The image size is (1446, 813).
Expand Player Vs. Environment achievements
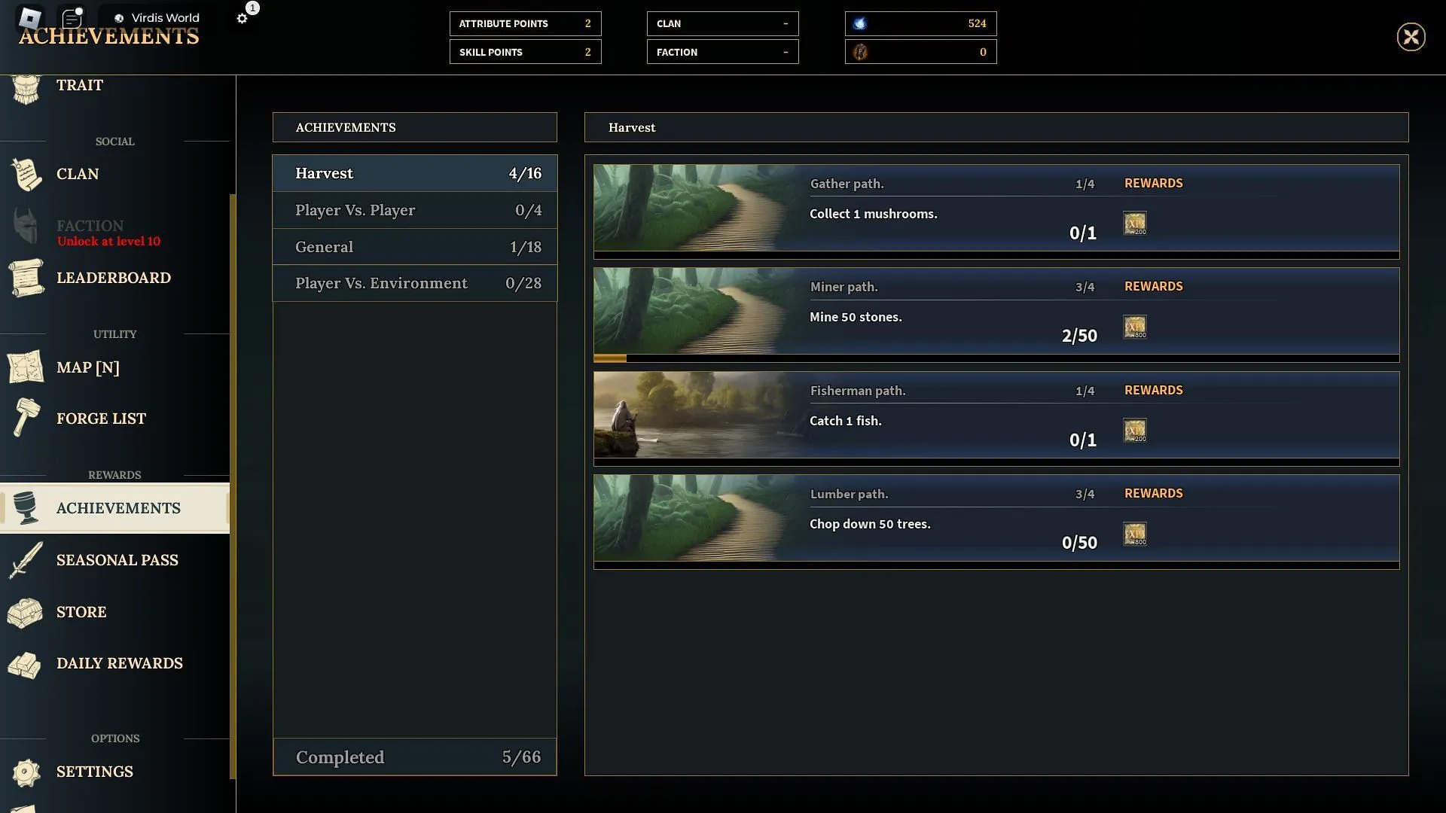[x=415, y=283]
